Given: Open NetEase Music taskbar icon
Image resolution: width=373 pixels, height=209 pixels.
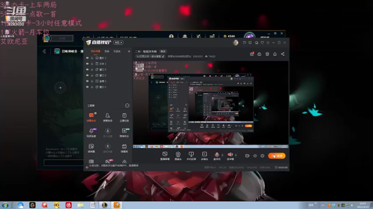Looking at the screenshot, I should (x=69, y=205).
